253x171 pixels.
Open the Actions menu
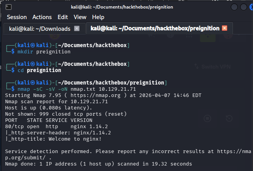point(42,17)
